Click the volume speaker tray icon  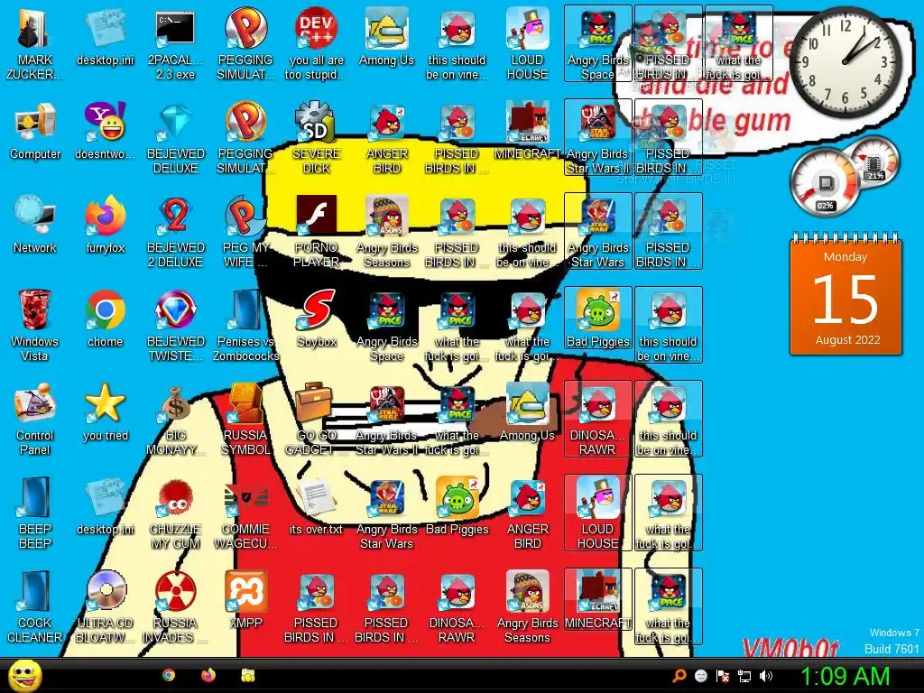[x=766, y=676]
